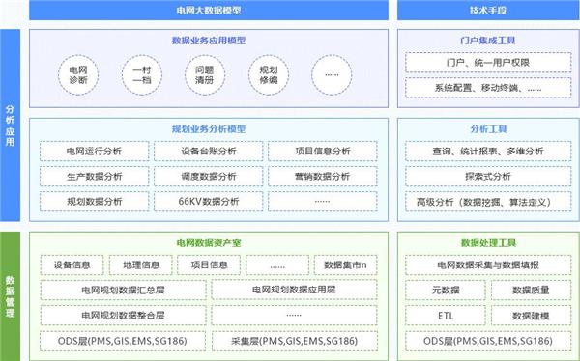Open the 规划数据分析 box
The height and width of the screenshot is (361, 580).
(x=95, y=202)
